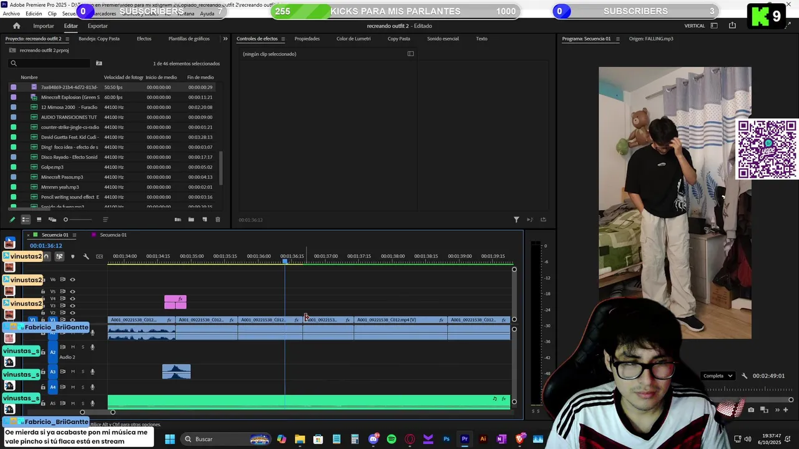Click Exportar workspace button
The width and height of the screenshot is (799, 449).
pyautogui.click(x=97, y=26)
